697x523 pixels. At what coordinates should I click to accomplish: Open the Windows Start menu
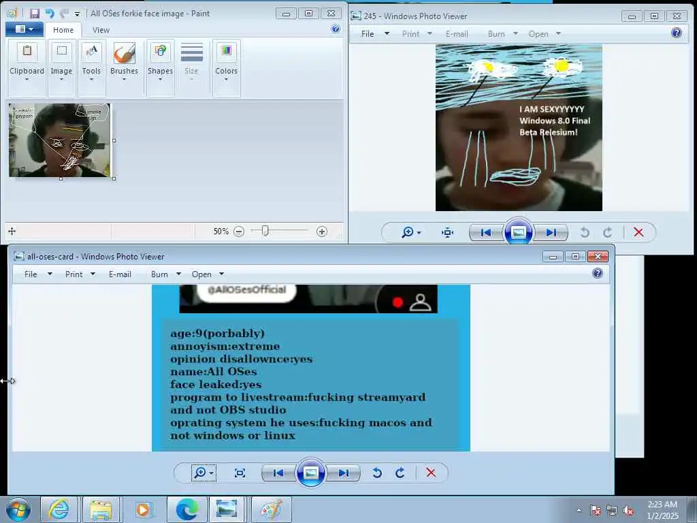pyautogui.click(x=18, y=509)
